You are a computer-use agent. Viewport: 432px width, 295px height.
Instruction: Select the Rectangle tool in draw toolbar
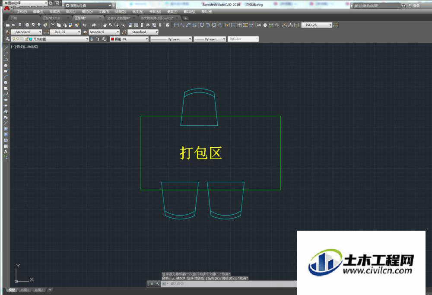coord(6,71)
